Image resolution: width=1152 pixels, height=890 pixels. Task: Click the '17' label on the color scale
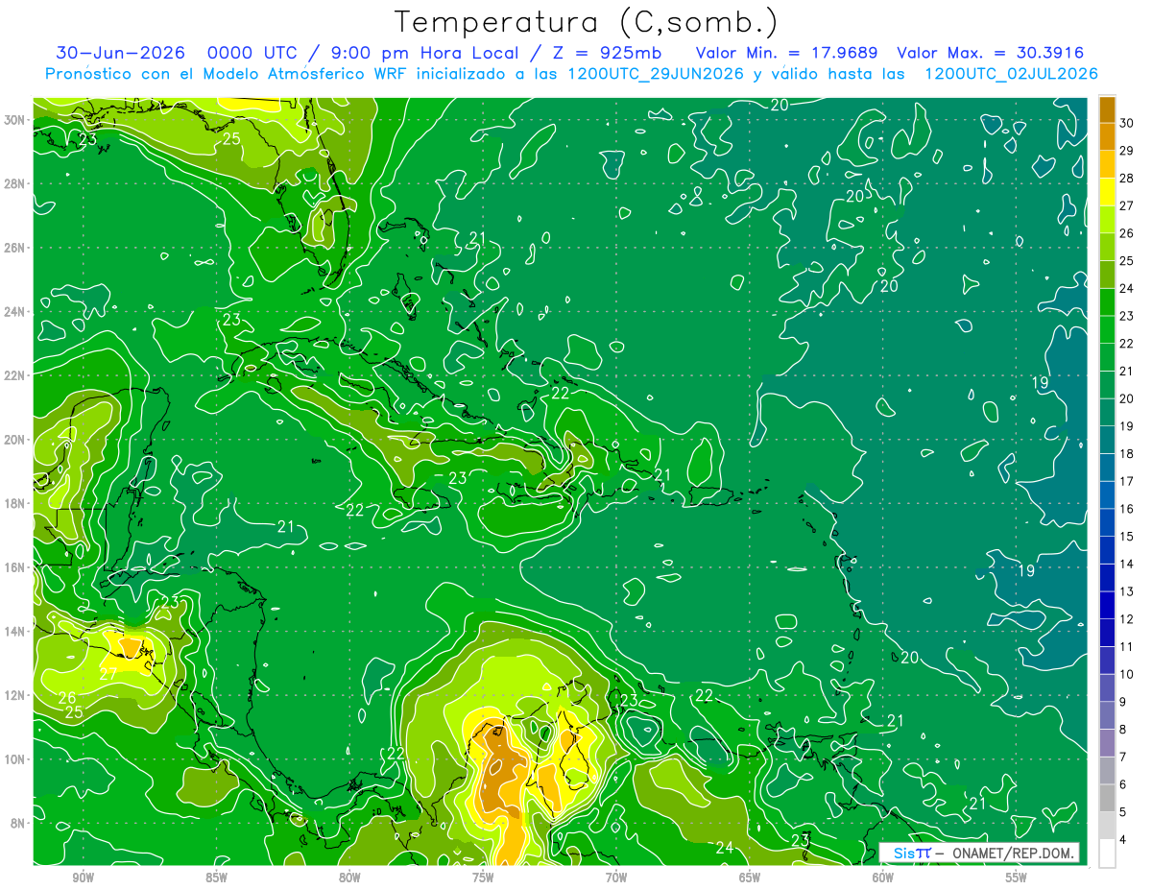[1126, 481]
